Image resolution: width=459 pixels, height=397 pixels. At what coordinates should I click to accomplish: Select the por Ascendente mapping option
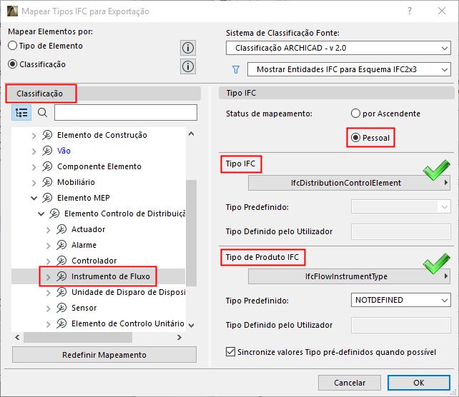click(x=355, y=114)
